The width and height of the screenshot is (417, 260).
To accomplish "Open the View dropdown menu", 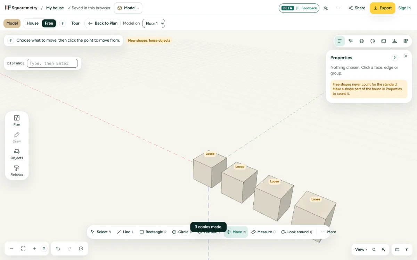I will pos(361,250).
